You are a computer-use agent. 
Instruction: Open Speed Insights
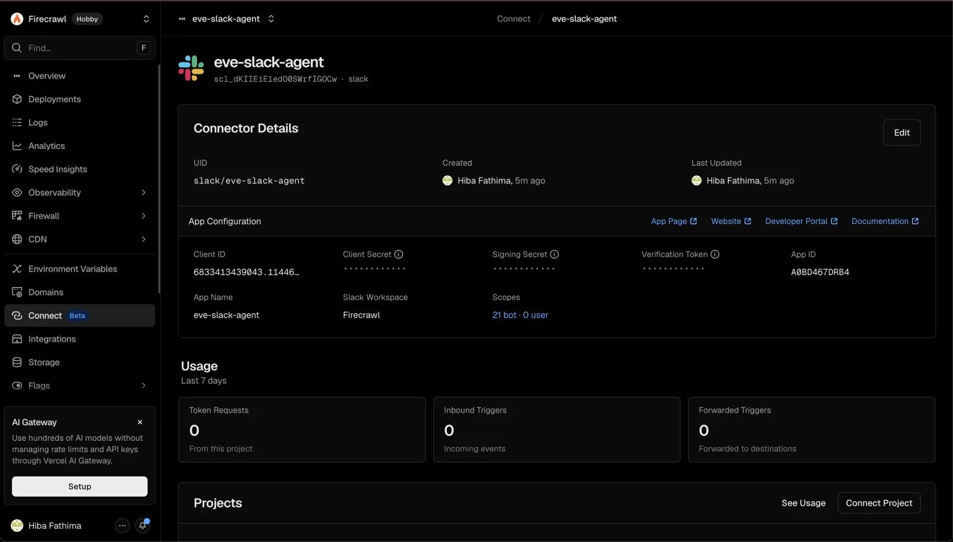[80, 169]
